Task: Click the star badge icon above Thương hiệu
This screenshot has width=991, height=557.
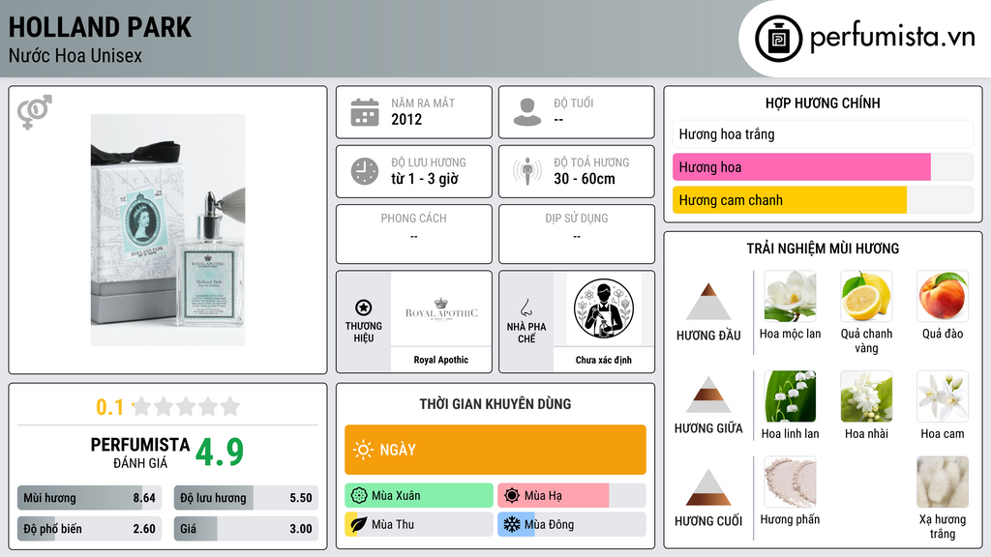Action: point(364,308)
